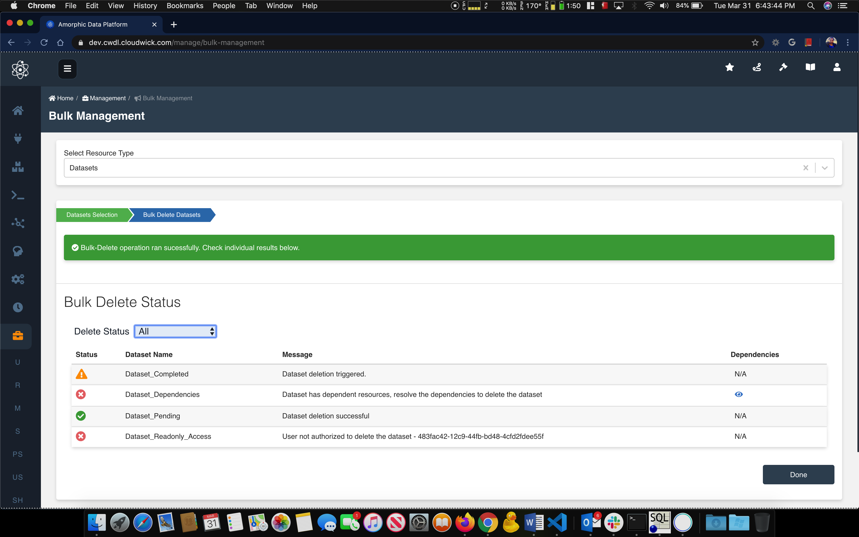
Task: Click the 'Dataset deletion successful' message
Action: tap(325, 416)
